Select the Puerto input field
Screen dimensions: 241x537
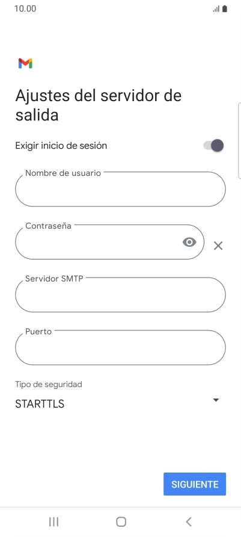point(120,347)
